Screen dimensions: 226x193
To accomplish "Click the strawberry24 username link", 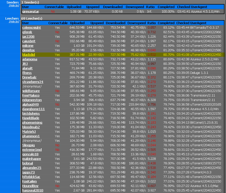I will pyautogui.click(x=33, y=82).
